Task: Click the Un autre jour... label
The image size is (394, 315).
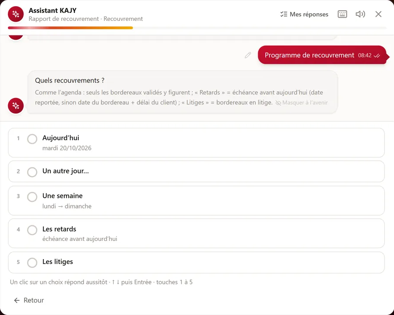Action: (66, 171)
